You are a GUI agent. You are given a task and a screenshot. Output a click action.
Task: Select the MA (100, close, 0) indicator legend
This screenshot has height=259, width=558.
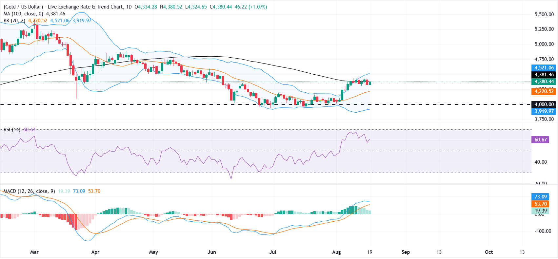coord(23,14)
